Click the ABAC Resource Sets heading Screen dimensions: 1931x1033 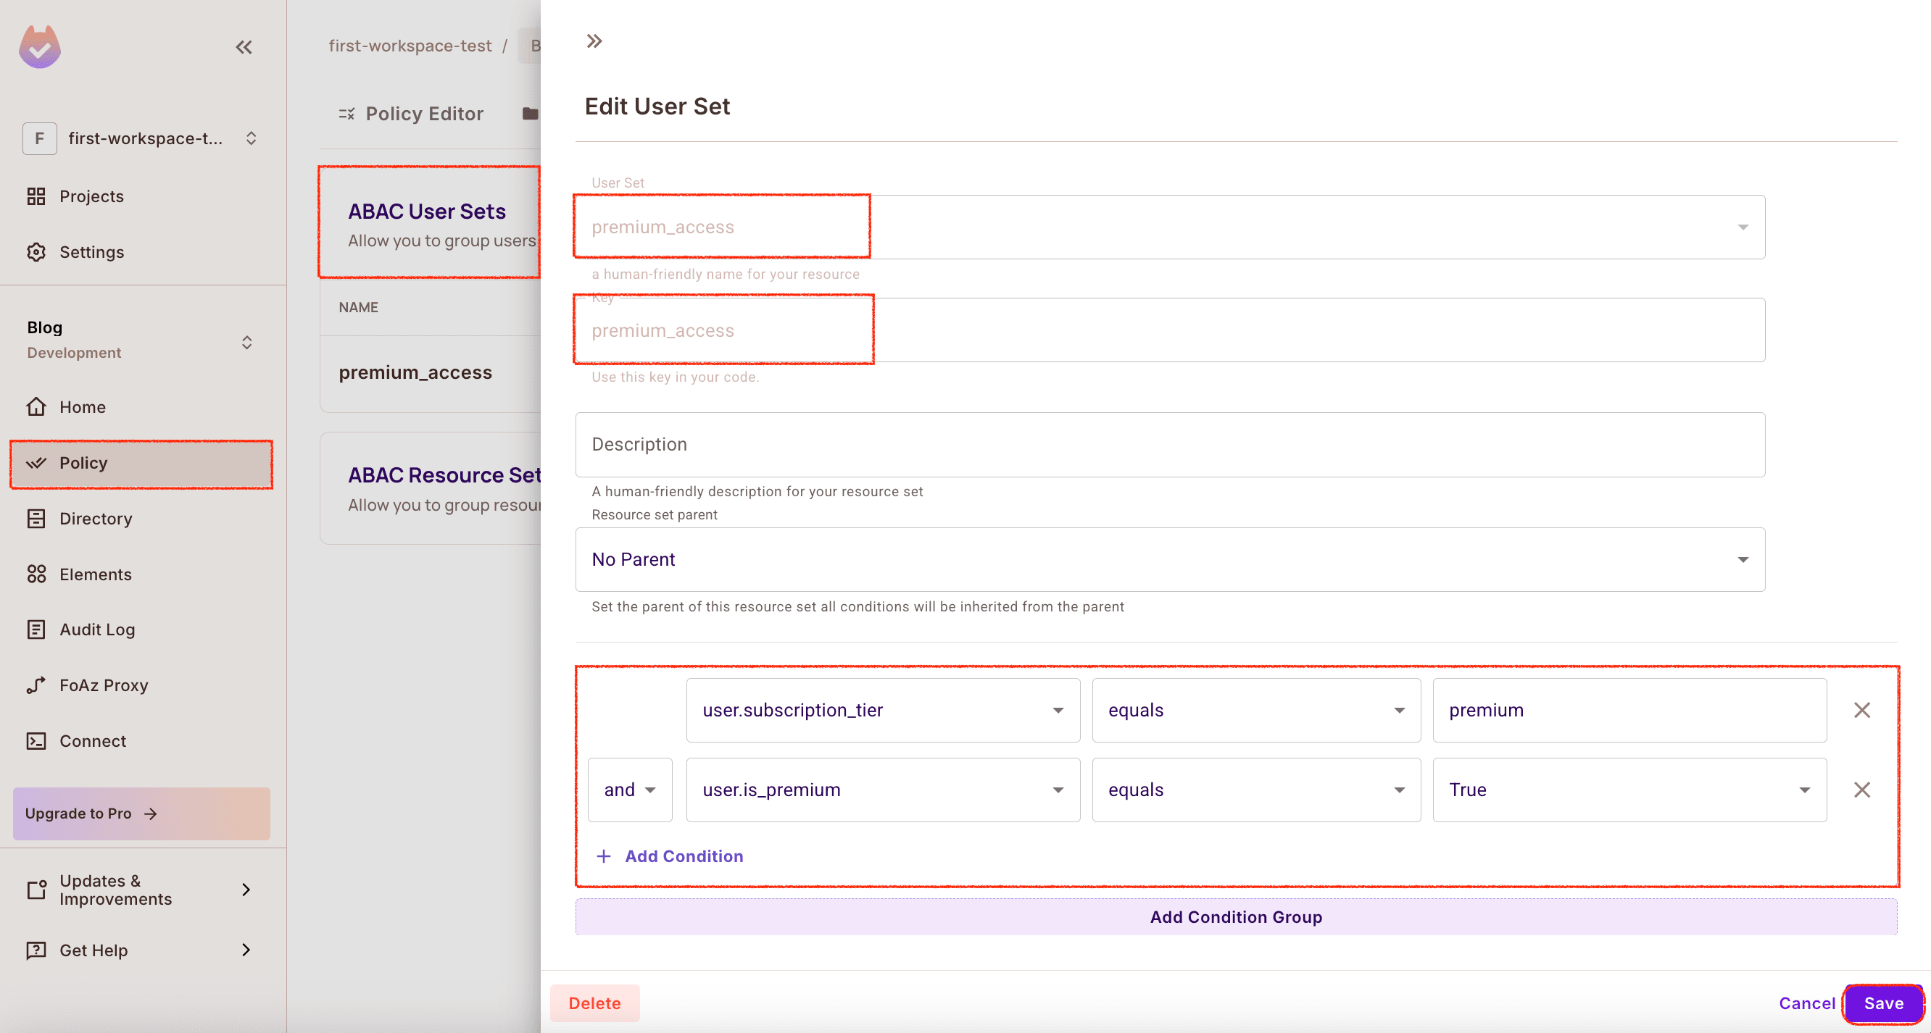tap(444, 475)
